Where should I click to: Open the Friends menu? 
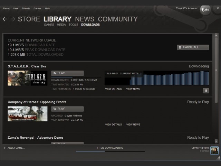pyautogui.click(x=26, y=8)
